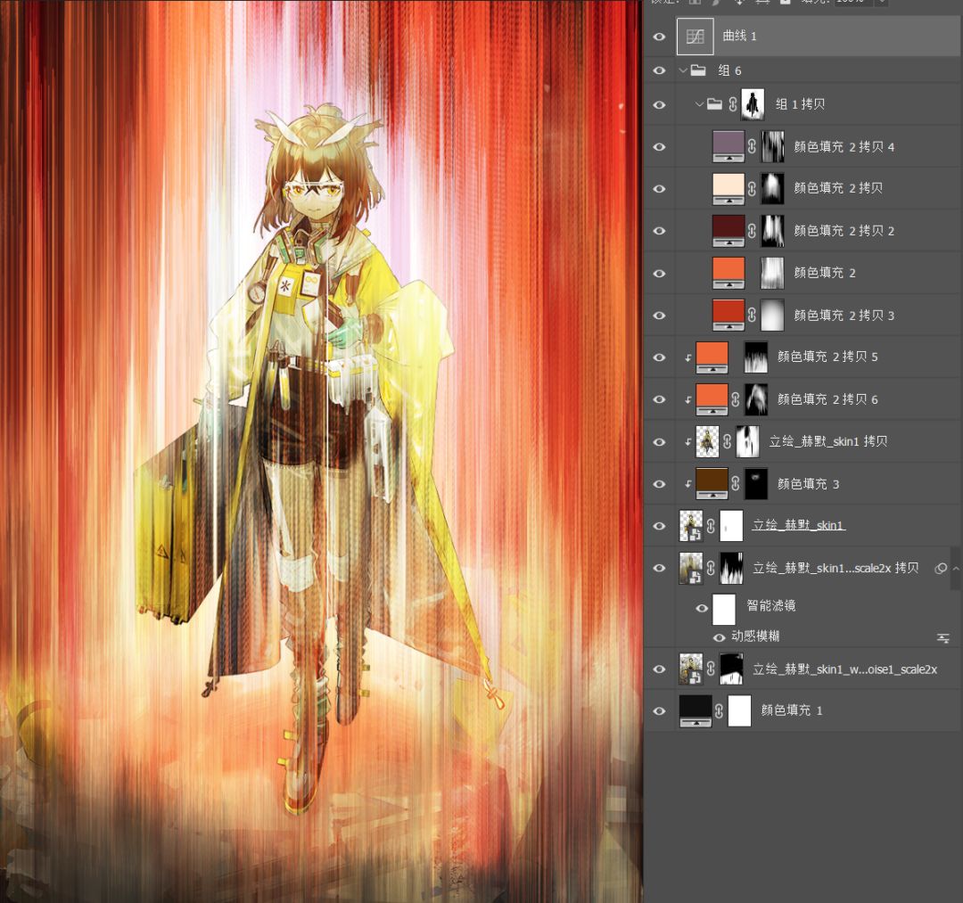The width and height of the screenshot is (963, 903).
Task: Click the chain link icon on 组 1 拷贝
Action: 733,104
